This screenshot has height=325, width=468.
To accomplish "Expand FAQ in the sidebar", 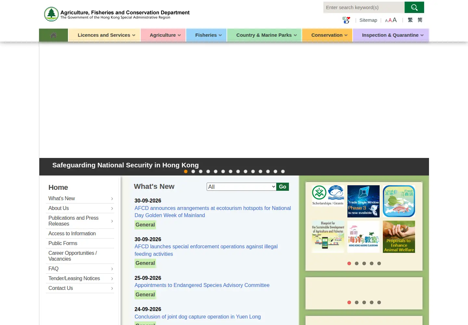I will click(x=80, y=269).
